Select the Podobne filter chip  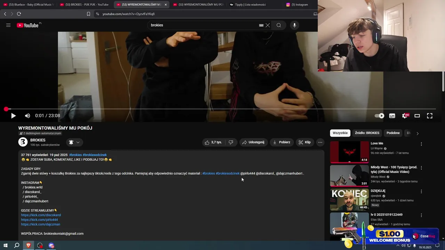click(x=393, y=133)
